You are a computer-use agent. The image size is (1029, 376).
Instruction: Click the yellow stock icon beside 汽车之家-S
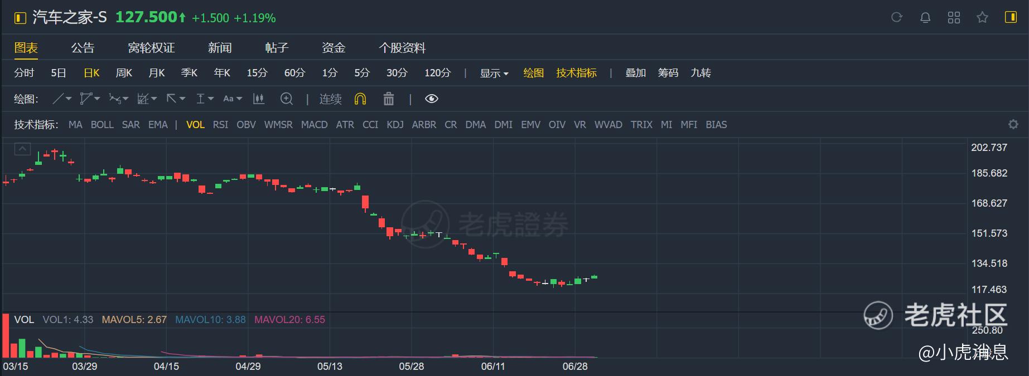click(20, 18)
